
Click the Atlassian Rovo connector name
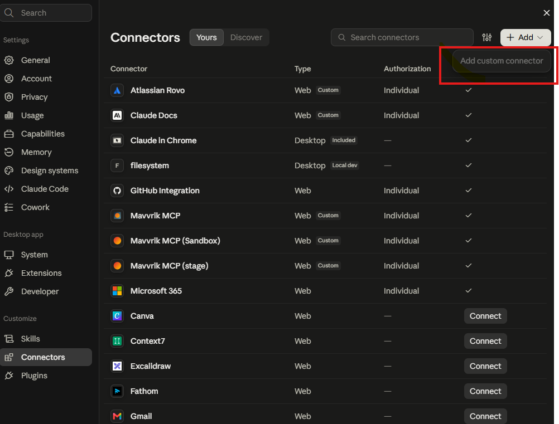(157, 90)
